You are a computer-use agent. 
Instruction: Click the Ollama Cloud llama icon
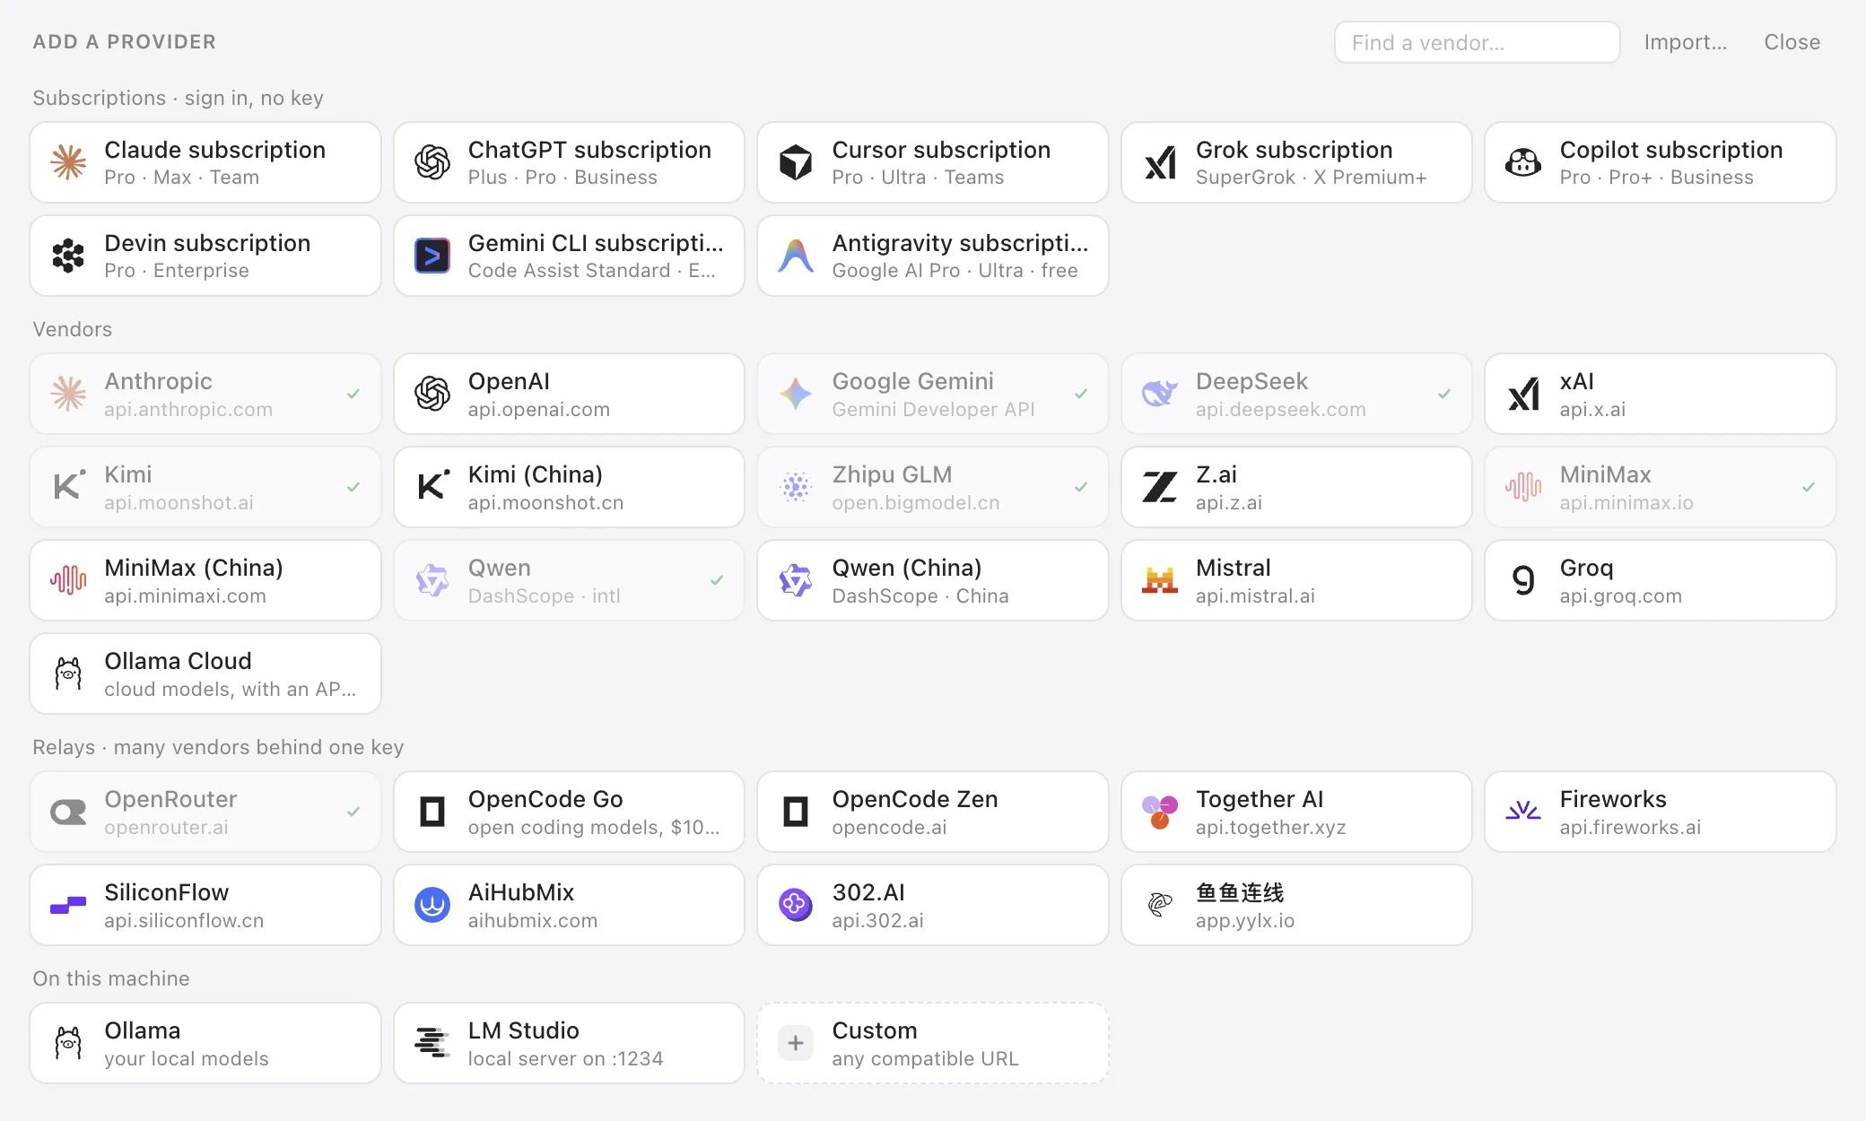pos(68,673)
